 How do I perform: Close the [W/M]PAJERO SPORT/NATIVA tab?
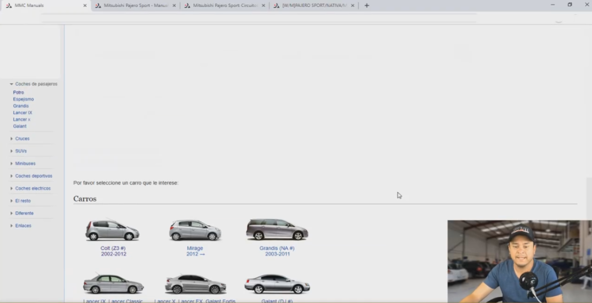tap(352, 6)
